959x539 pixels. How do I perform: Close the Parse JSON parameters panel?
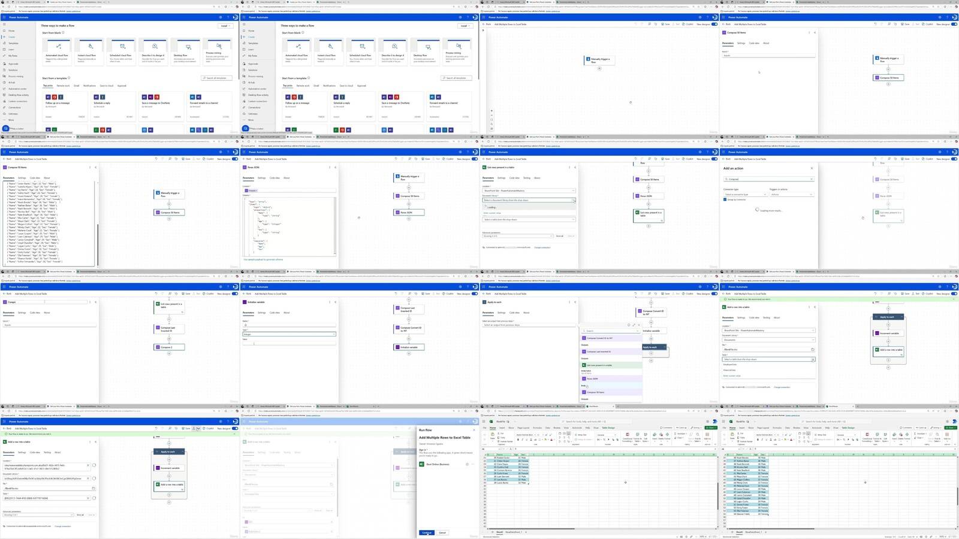tap(335, 167)
